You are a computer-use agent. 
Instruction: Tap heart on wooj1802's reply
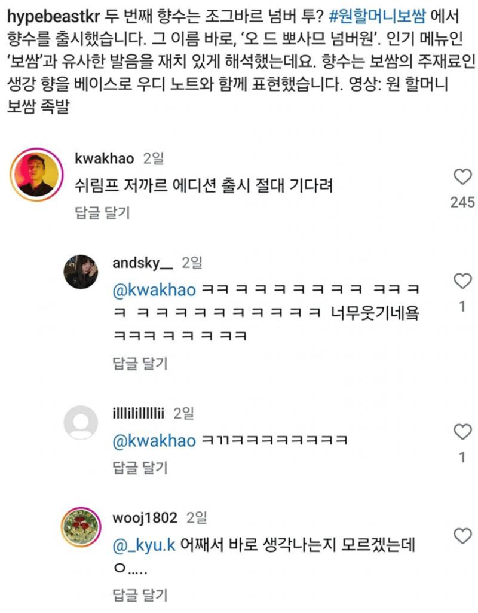tap(462, 536)
